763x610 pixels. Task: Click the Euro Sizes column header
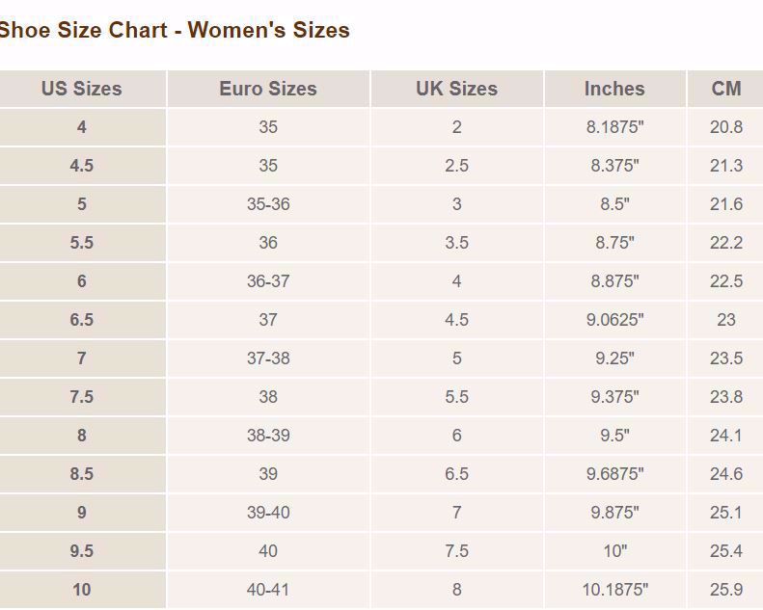(x=268, y=89)
